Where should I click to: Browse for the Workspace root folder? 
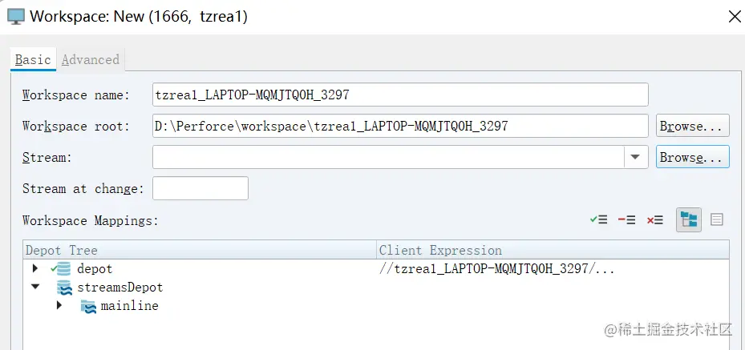click(x=692, y=126)
